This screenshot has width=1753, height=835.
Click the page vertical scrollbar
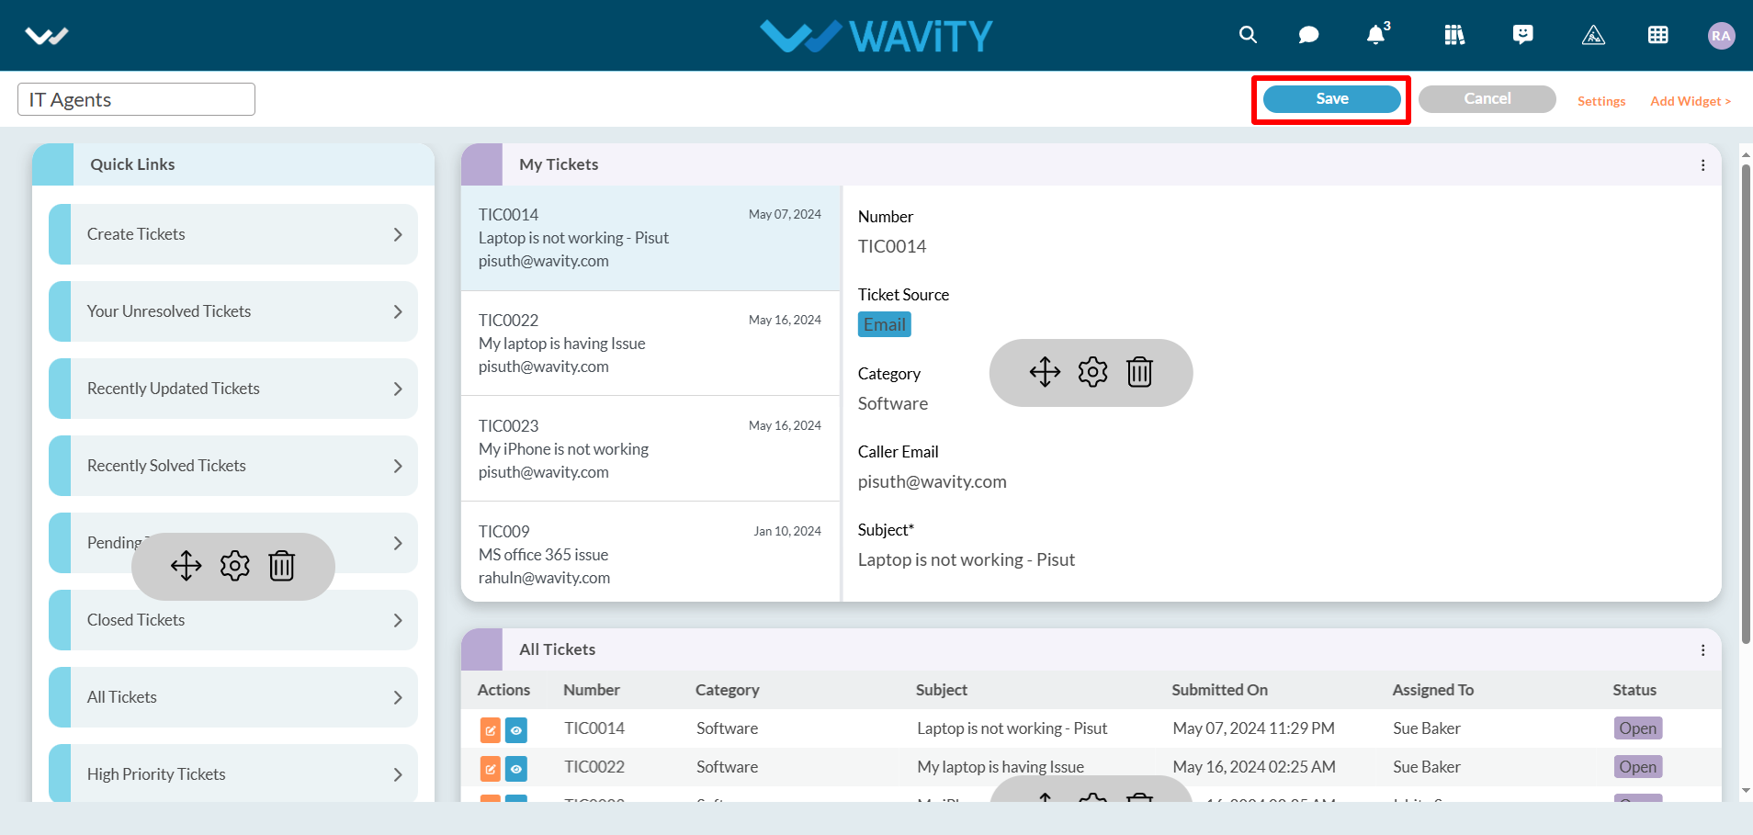[x=1746, y=404]
